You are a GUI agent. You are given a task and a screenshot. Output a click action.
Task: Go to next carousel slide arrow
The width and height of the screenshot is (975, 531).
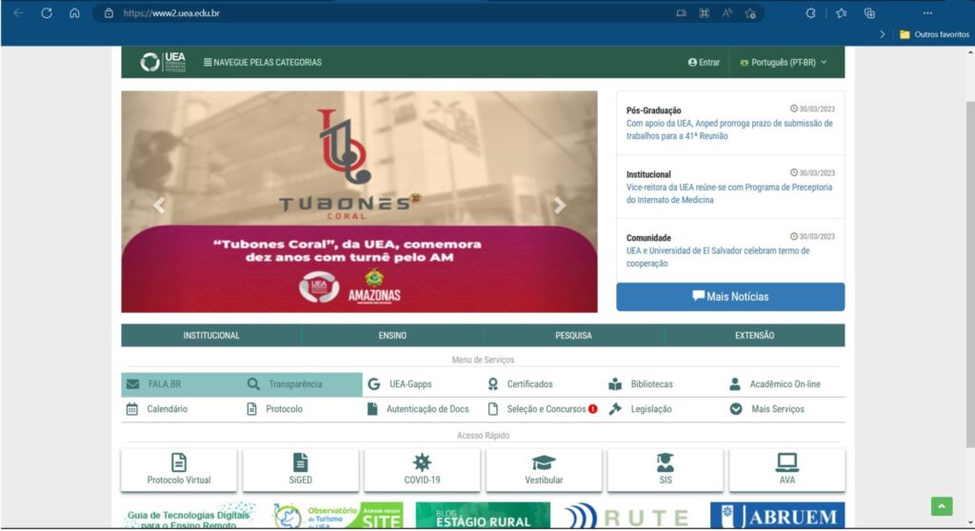pos(560,206)
